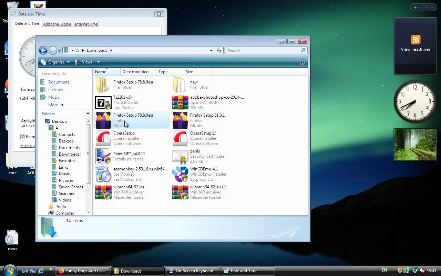Screen dimensions: 441x276
Task: Select the winrar-x64-621ru (1) archive icon
Action: click(180, 192)
